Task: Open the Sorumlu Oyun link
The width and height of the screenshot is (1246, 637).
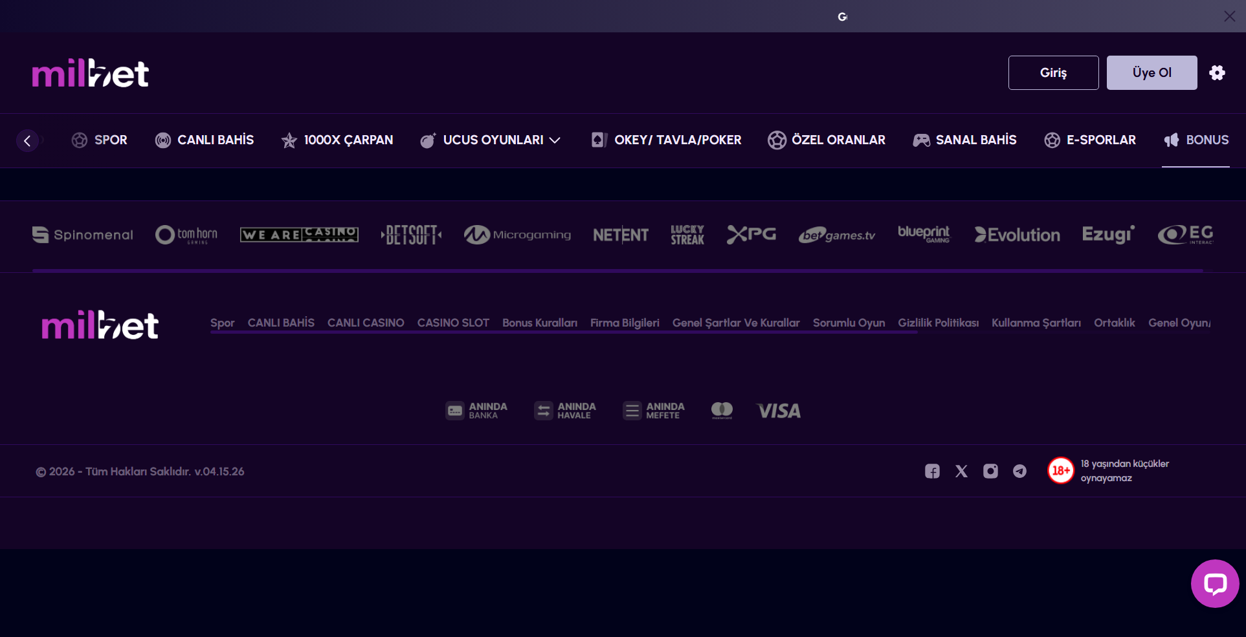Action: click(x=849, y=323)
